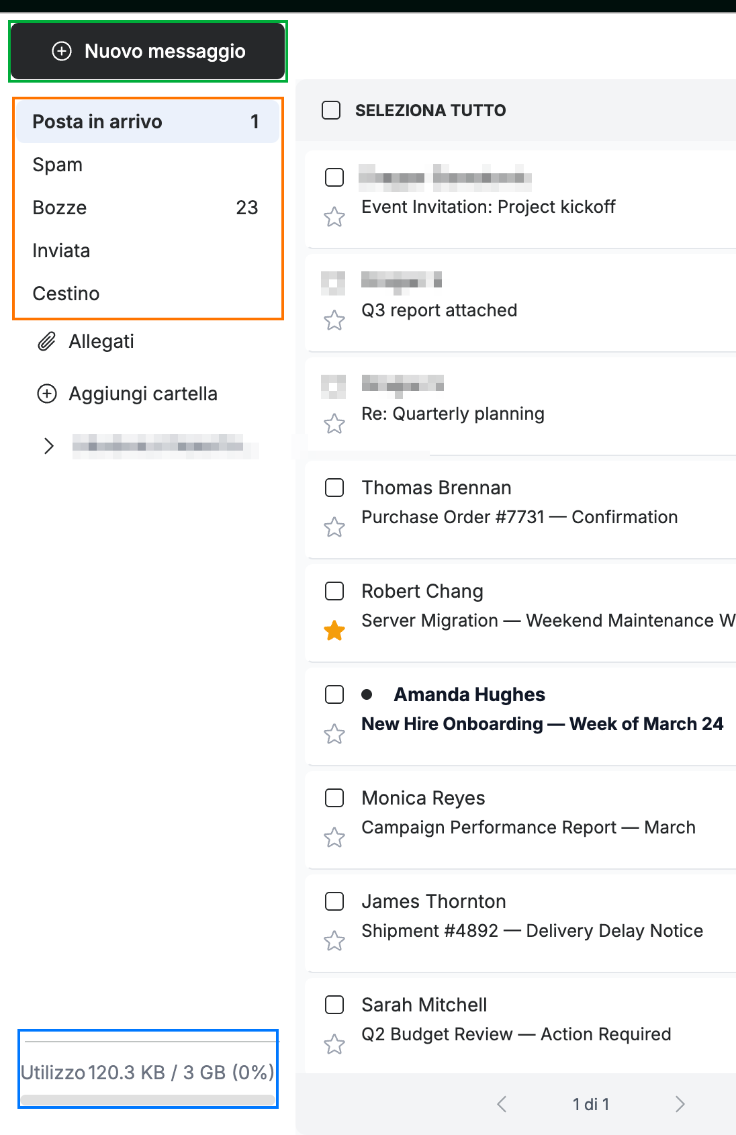Select the Event Invitation message checkbox

pyautogui.click(x=334, y=177)
